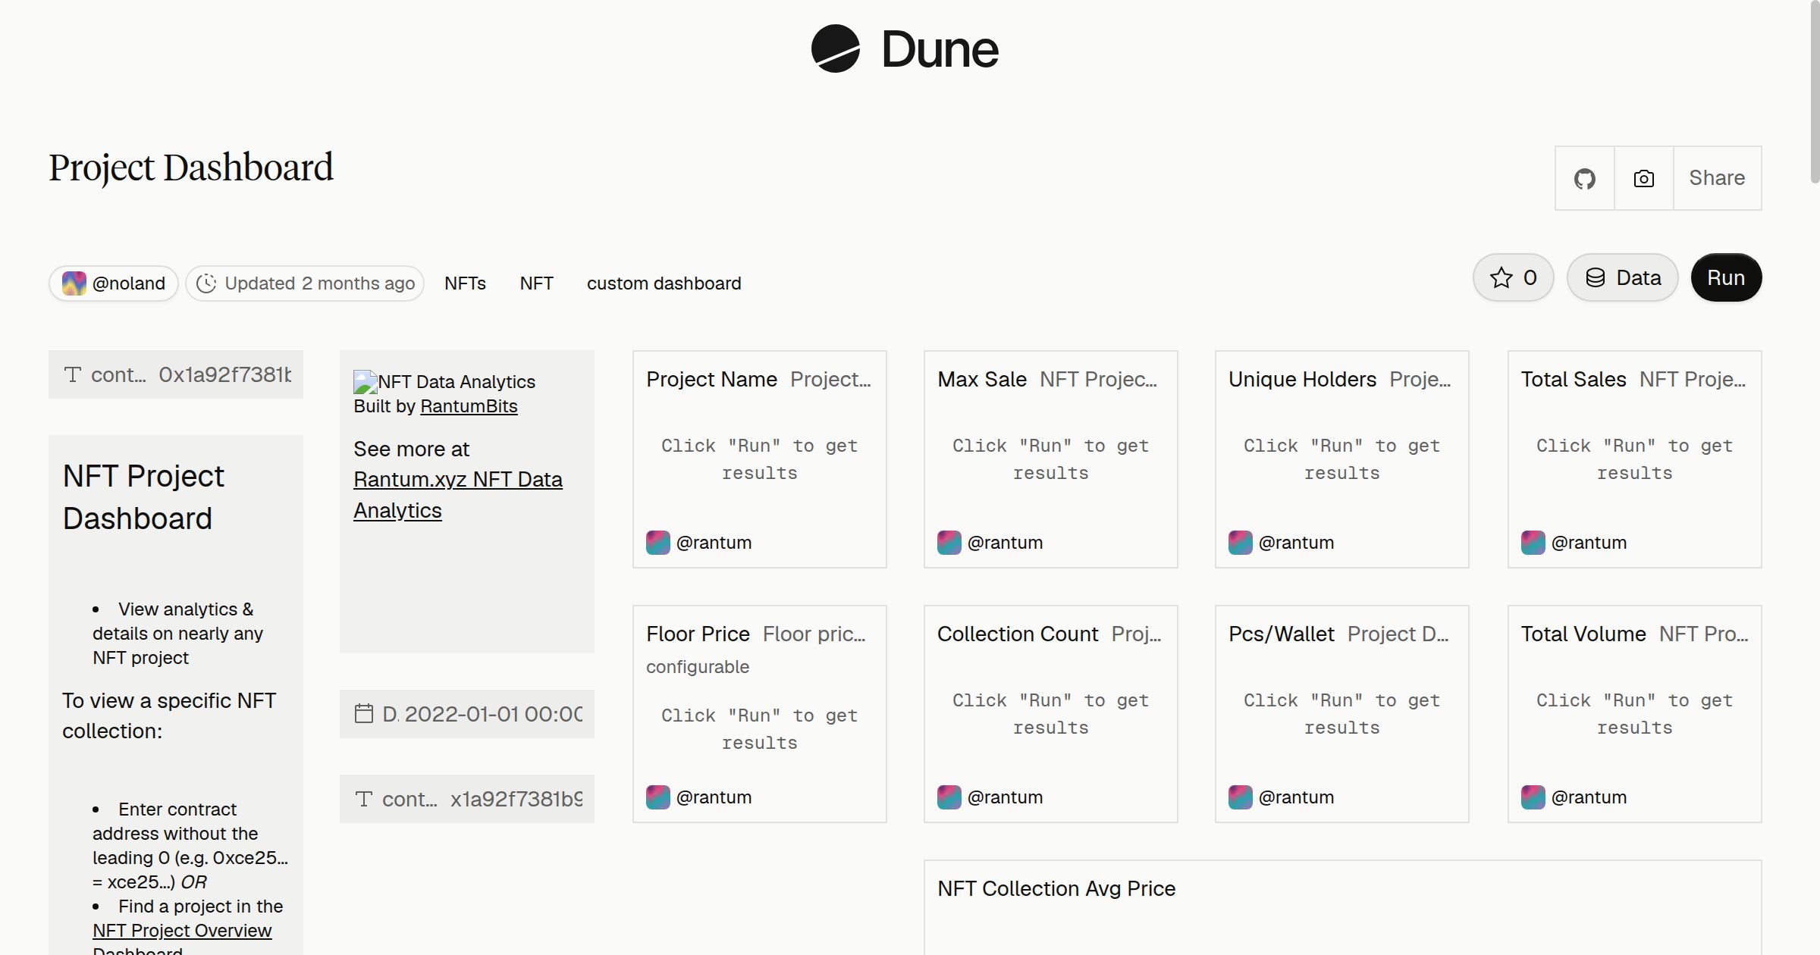Click @rantum avatar in Collection Count card
This screenshot has height=955, width=1820.
click(x=949, y=797)
